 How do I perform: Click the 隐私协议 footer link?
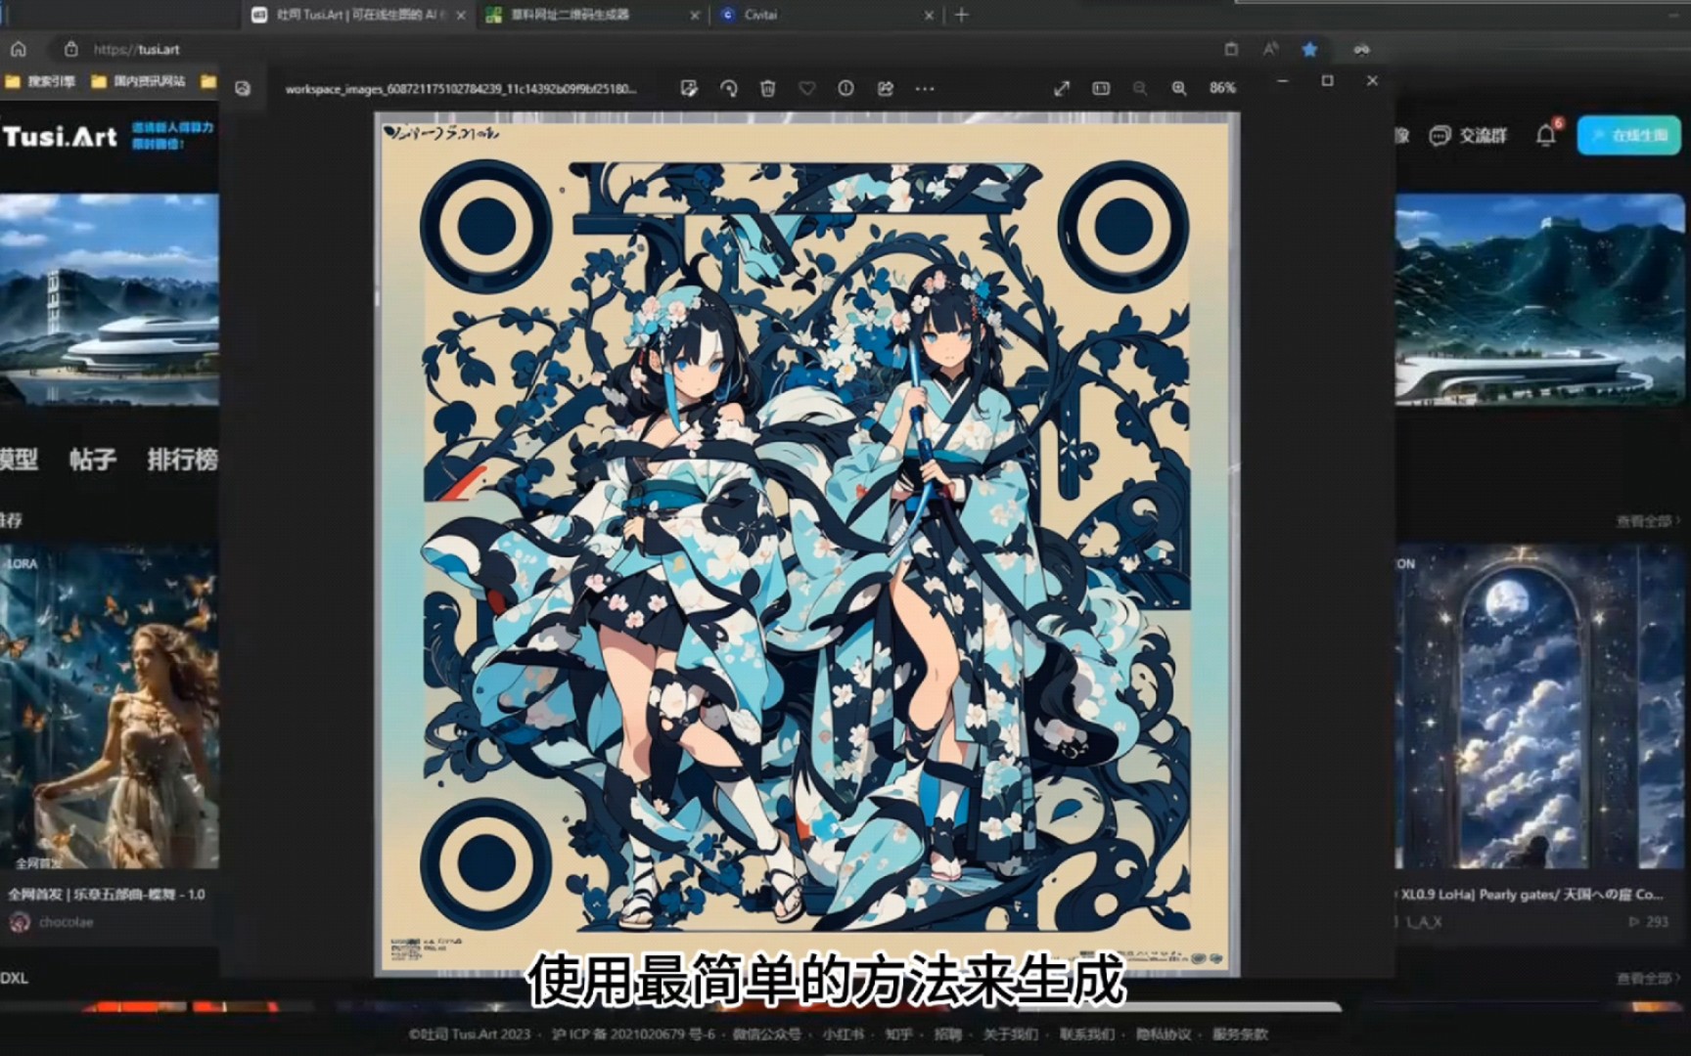[1163, 1034]
